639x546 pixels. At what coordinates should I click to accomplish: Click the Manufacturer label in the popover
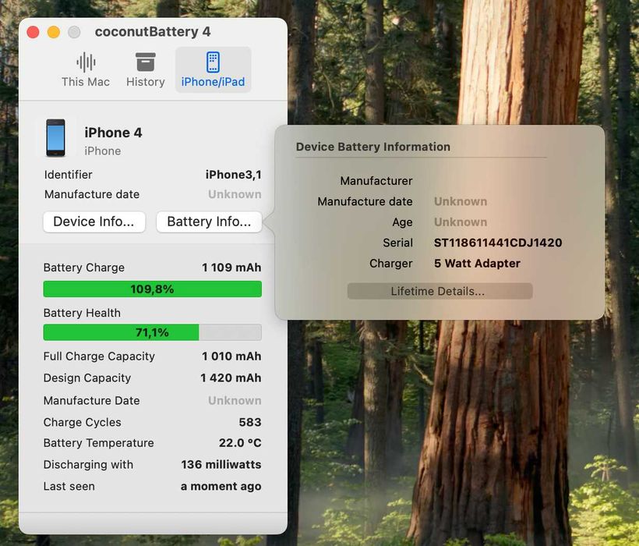pos(376,181)
